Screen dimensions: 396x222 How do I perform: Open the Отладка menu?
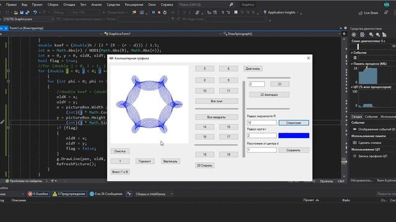click(x=69, y=4)
